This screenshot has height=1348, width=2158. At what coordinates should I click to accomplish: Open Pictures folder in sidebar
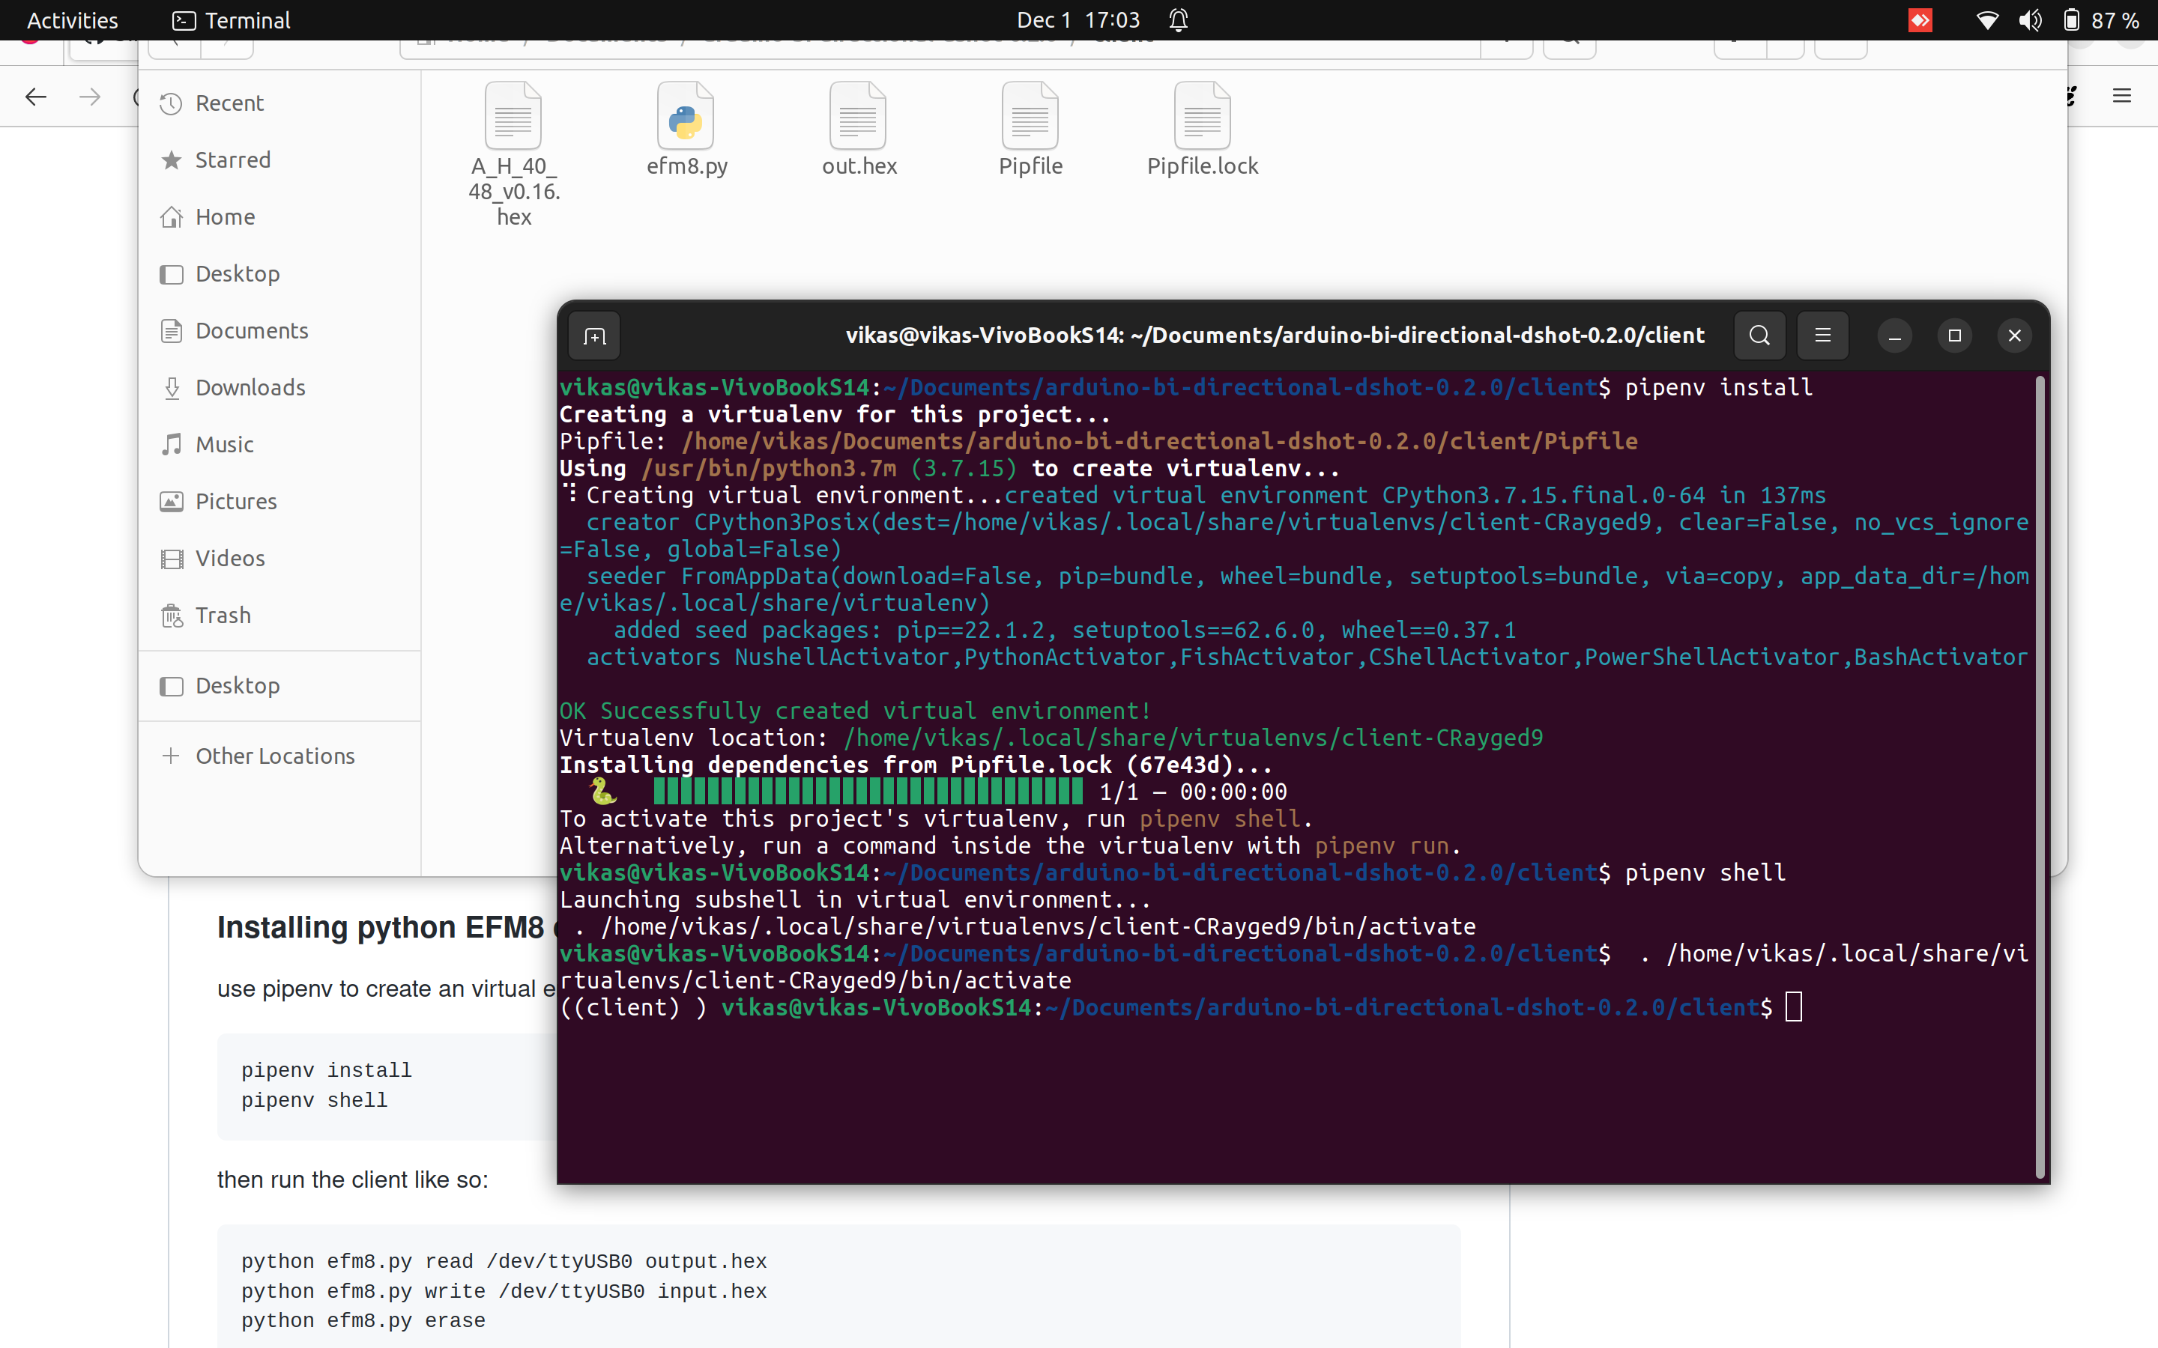coord(280,502)
